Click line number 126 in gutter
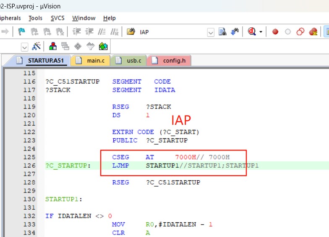Image resolution: width=329 pixels, height=237 pixels. tap(29, 166)
